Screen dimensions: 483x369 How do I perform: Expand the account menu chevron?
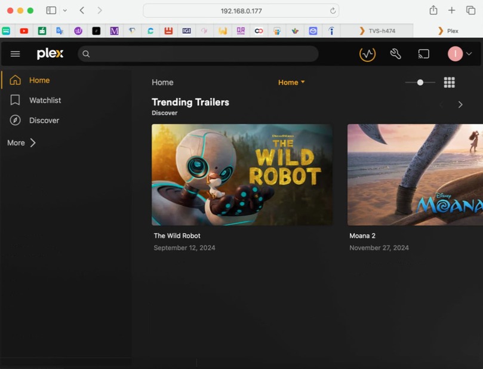click(469, 54)
